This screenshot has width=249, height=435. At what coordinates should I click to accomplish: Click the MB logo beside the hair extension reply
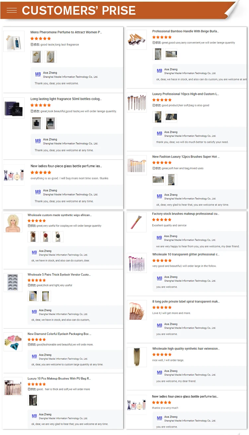tap(160, 372)
